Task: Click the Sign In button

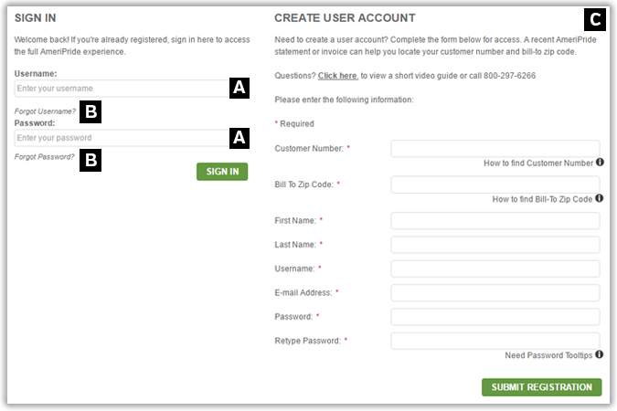Action: pyautogui.click(x=221, y=171)
